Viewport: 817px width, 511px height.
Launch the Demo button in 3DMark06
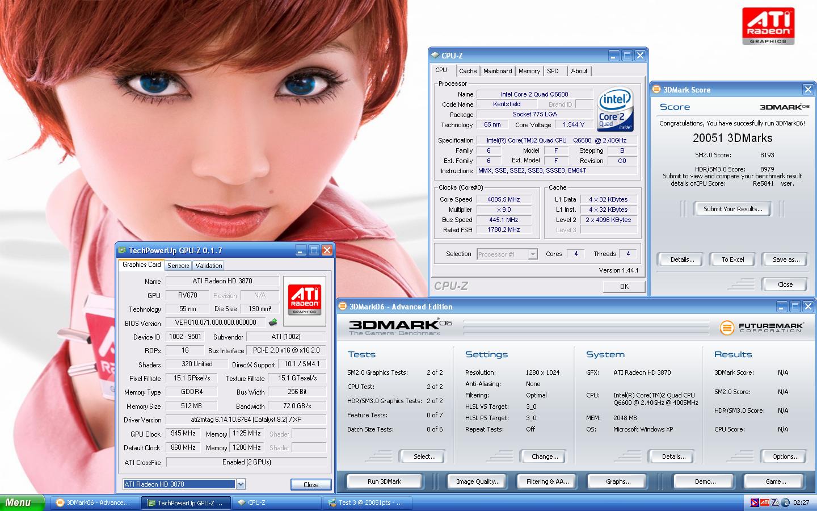705,481
